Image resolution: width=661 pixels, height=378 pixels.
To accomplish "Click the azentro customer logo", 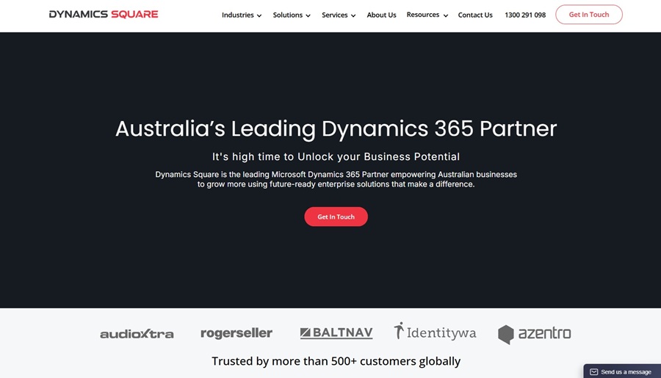I will pos(534,334).
